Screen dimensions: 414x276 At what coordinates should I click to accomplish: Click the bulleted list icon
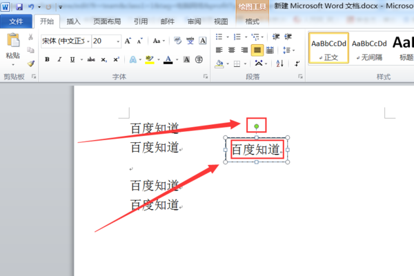click(x=219, y=37)
